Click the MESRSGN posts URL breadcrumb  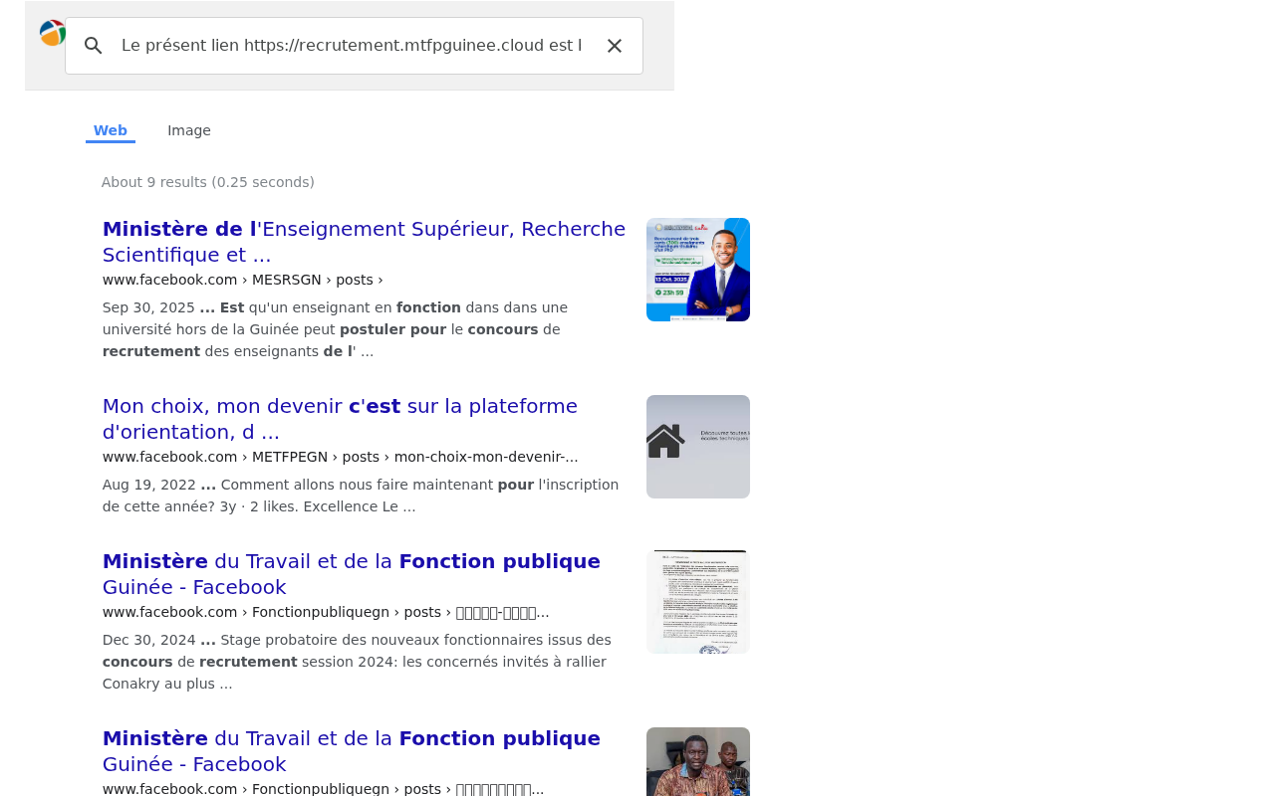(243, 280)
